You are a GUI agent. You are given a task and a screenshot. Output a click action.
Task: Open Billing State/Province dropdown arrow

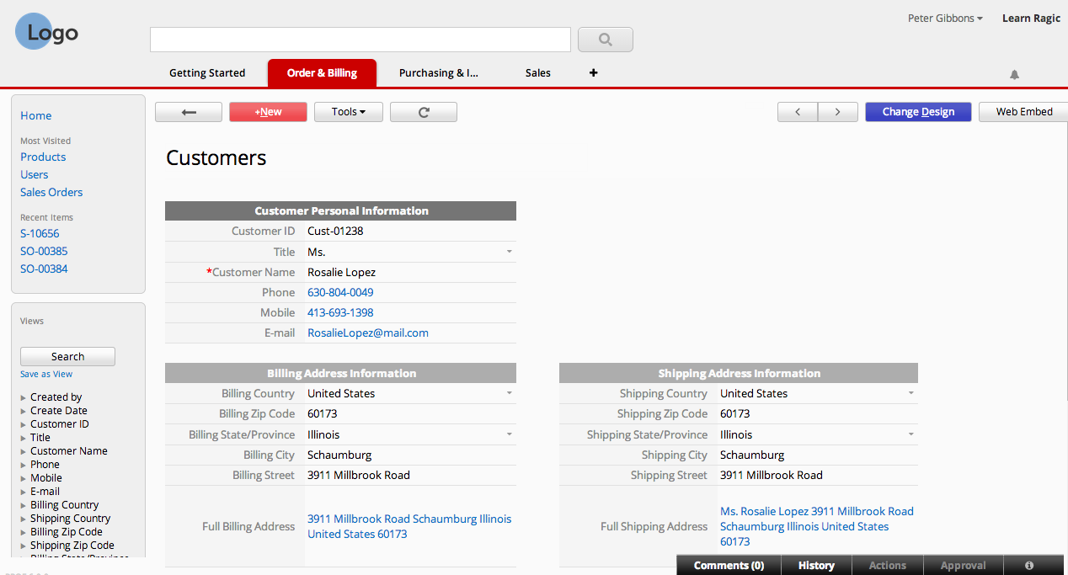[x=509, y=434]
